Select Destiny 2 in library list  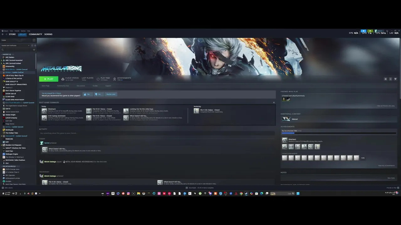pos(9,87)
